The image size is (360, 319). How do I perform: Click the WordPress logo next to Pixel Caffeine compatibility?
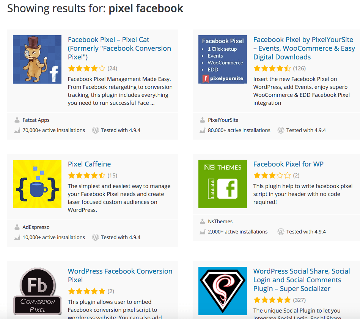[95, 237]
